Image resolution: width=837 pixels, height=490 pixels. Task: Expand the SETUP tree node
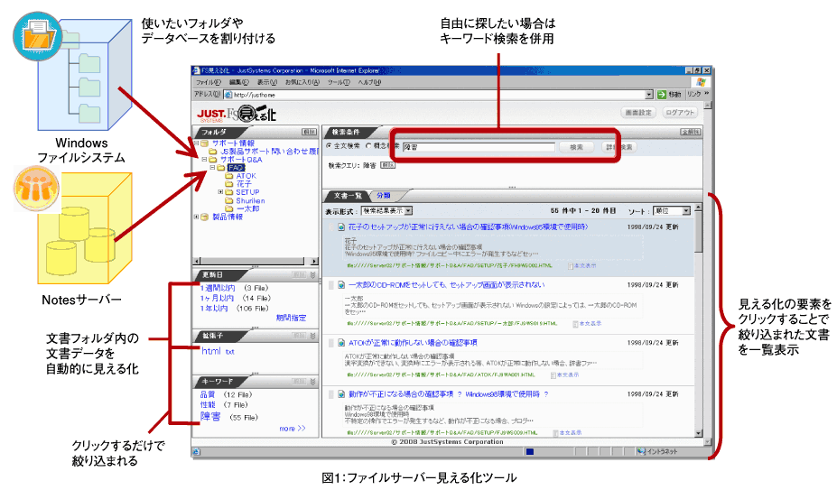tap(220, 191)
